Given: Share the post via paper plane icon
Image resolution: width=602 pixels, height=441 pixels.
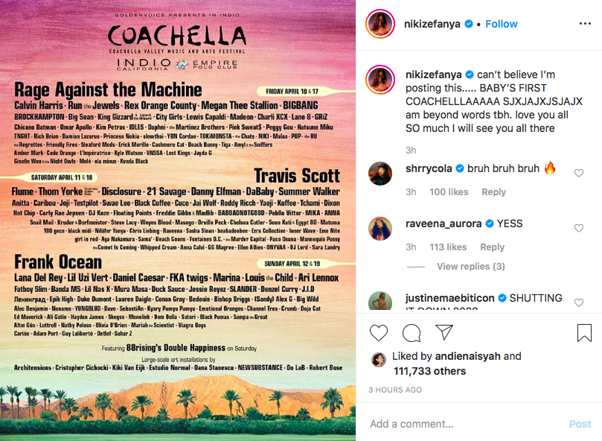Looking at the screenshot, I should click(x=444, y=332).
